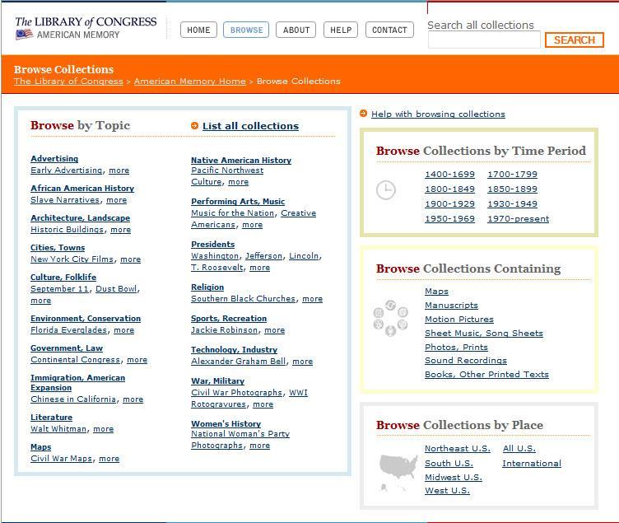Click the arrow icon beside List all collections
The image size is (619, 523).
[x=194, y=126]
